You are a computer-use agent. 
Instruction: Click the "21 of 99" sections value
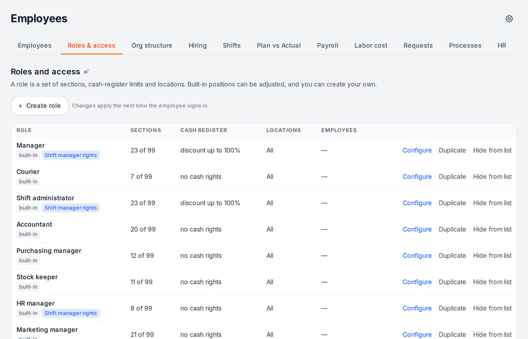142,335
